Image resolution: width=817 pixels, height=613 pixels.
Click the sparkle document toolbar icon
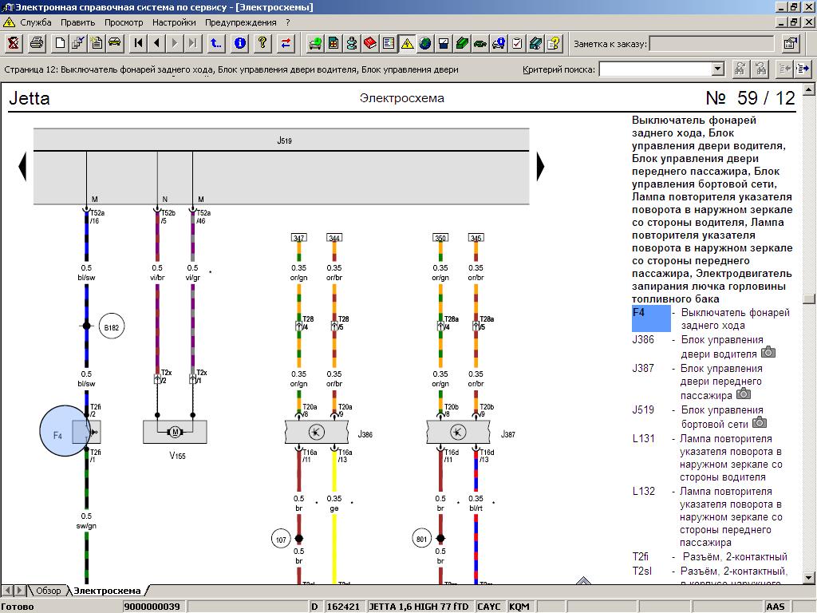[97, 43]
